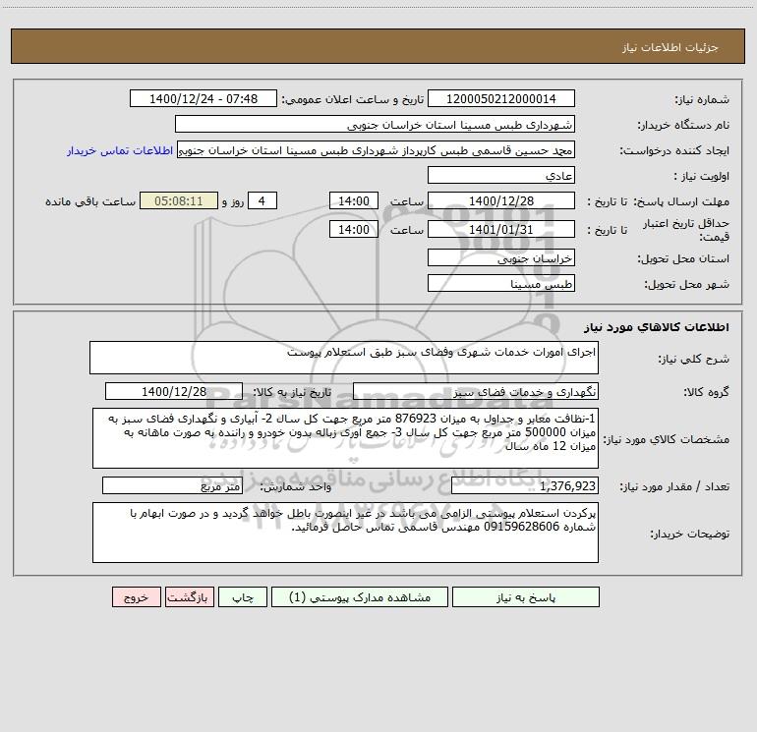Select the شماره نیاز field 1200050212000014
The height and width of the screenshot is (732, 757).
(x=501, y=98)
